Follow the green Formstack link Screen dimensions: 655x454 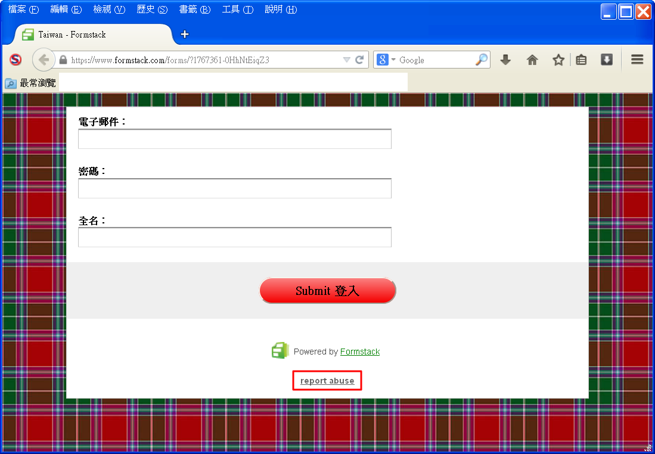click(359, 352)
